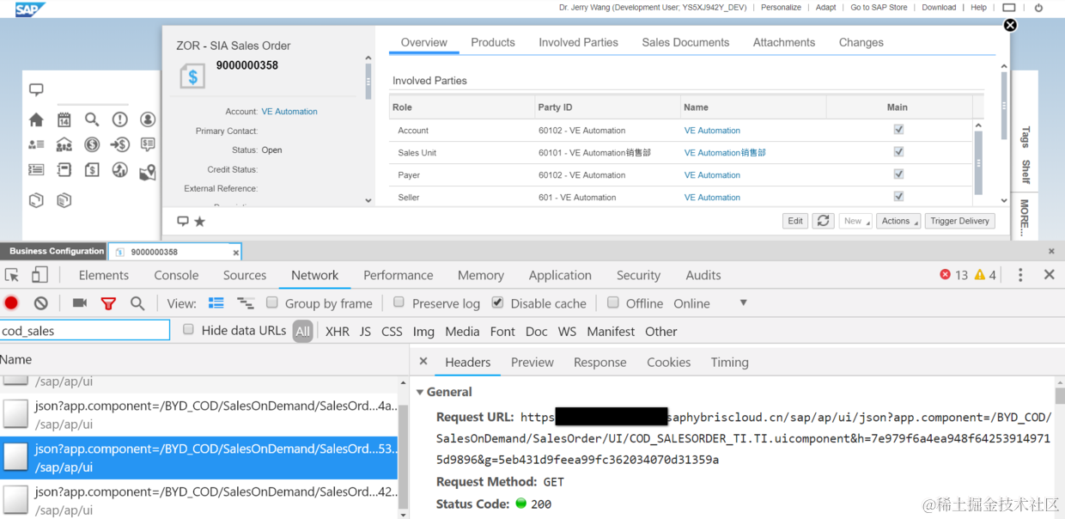This screenshot has height=519, width=1065.
Task: Open the vertical Shelf side panel
Action: point(1025,171)
